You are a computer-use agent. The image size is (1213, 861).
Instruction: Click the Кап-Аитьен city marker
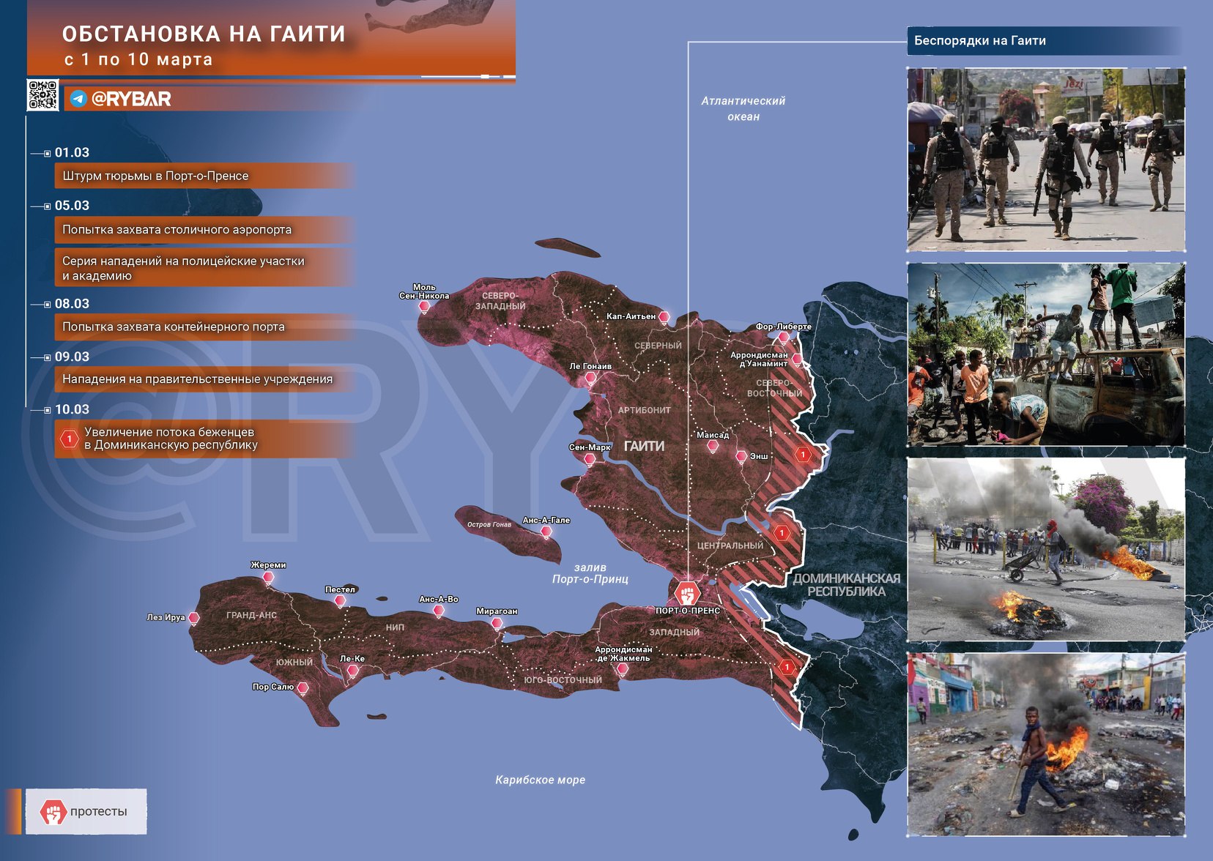pyautogui.click(x=664, y=318)
